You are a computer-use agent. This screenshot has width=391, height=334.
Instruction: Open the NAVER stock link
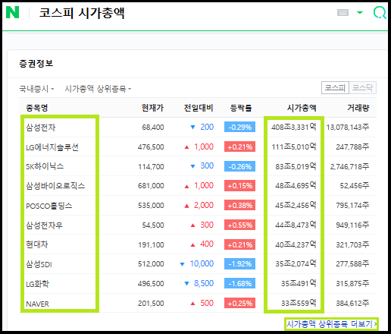[x=37, y=304]
